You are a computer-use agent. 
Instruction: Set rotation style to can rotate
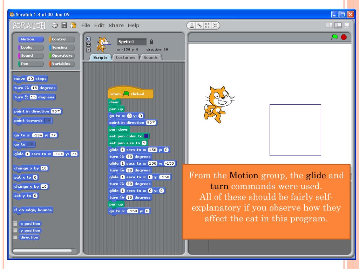click(x=88, y=39)
